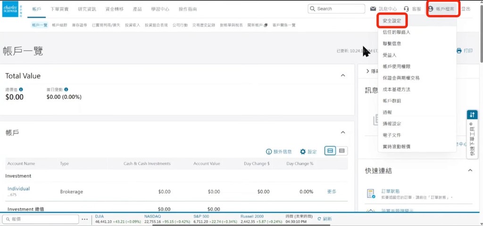Screen dimensions: 483x226
Task: Click info icon beside 當日變動
Action: click(x=66, y=90)
